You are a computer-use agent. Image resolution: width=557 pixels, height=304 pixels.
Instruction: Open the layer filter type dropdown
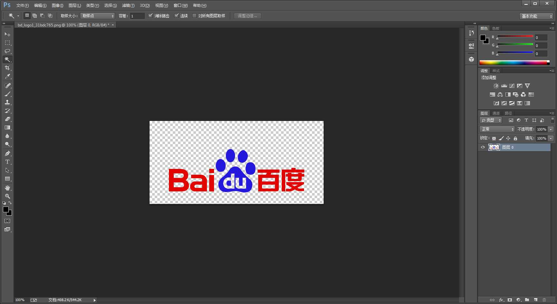[x=491, y=120]
